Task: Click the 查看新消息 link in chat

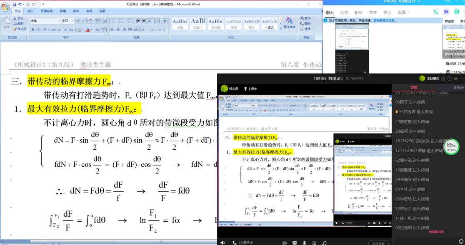Action: click(436, 232)
